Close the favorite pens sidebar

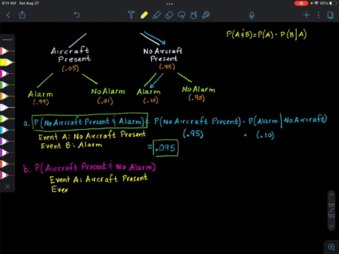(8, 186)
